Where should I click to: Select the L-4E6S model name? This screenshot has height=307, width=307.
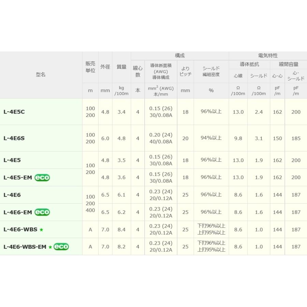pyautogui.click(x=14, y=138)
